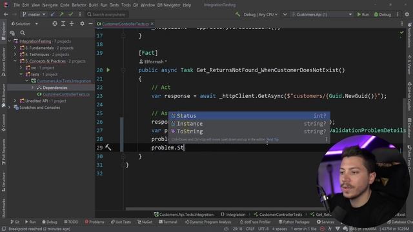
Task: Expand the 3. Fundamentals folder
Action: pos(15,48)
